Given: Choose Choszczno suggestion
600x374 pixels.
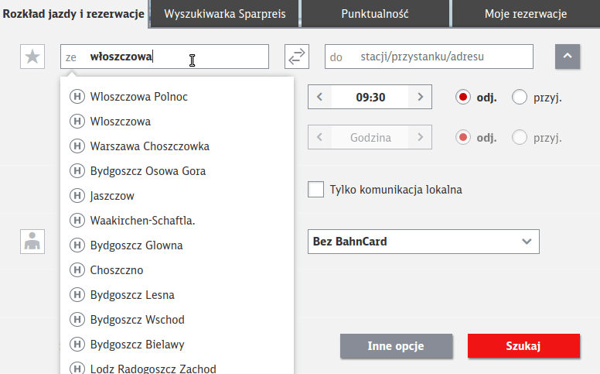Looking at the screenshot, I should (x=177, y=270).
